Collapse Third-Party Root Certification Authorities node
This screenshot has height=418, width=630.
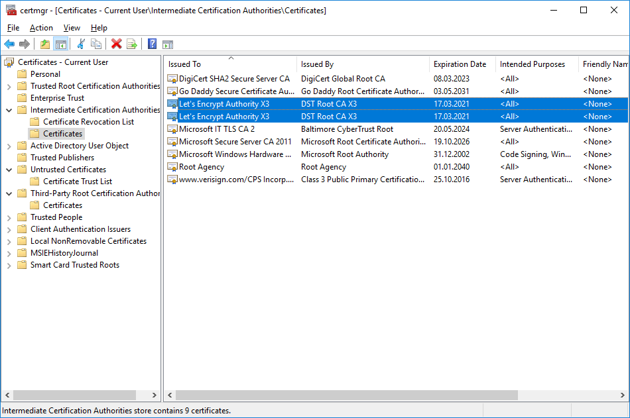(9, 193)
